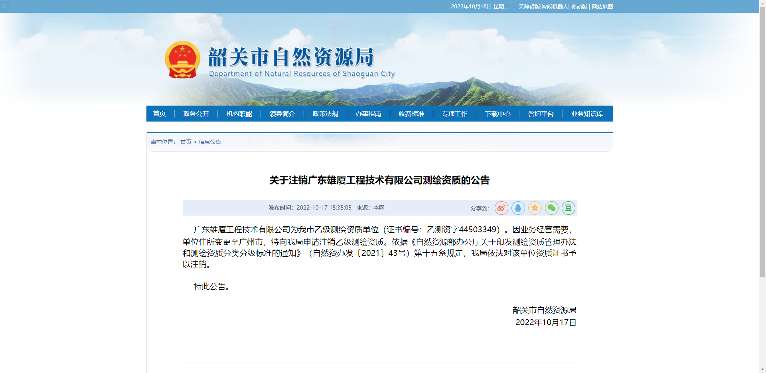Open the 智能机器人 link
This screenshot has width=766, height=373.
click(554, 7)
